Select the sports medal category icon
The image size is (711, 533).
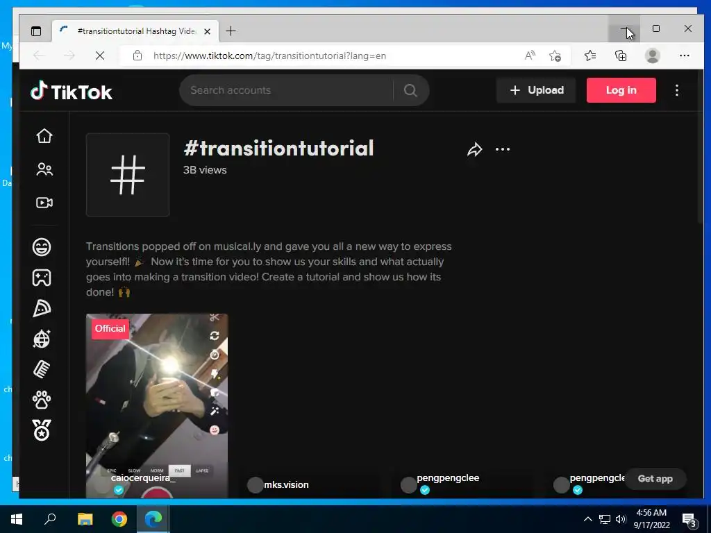[42, 430]
